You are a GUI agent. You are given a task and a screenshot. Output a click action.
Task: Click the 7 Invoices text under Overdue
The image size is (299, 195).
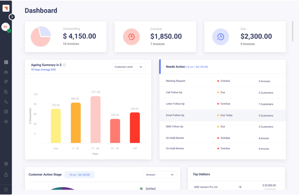[x=157, y=44]
